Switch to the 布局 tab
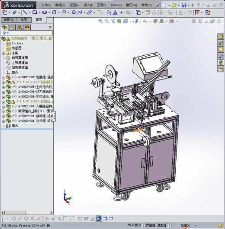 24,19
